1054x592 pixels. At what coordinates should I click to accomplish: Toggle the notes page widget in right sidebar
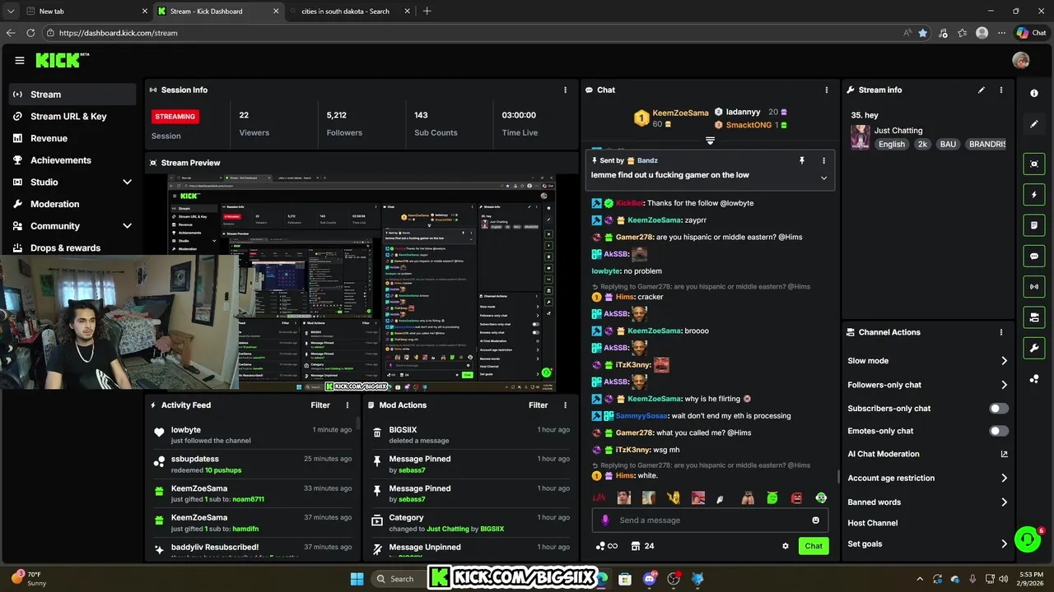tap(1034, 225)
